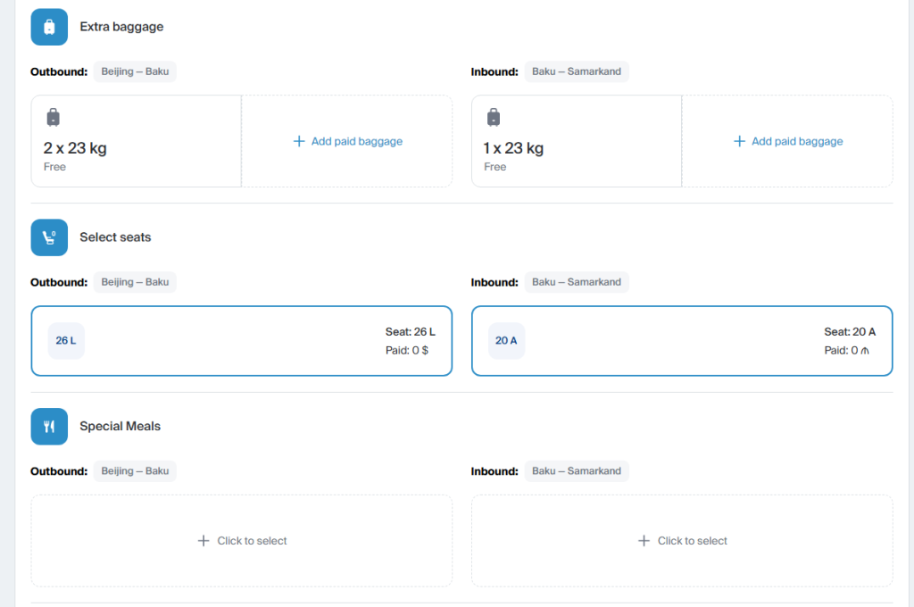Click the 20 A seat badge
This screenshot has height=607, width=914.
coord(506,341)
